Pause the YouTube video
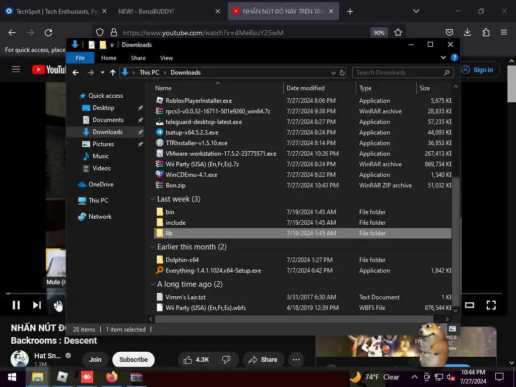This screenshot has height=387, width=516. (16, 305)
